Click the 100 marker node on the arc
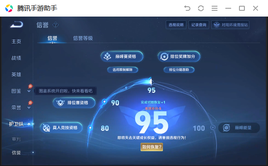Screen dimensions: 268x166 [213, 128]
